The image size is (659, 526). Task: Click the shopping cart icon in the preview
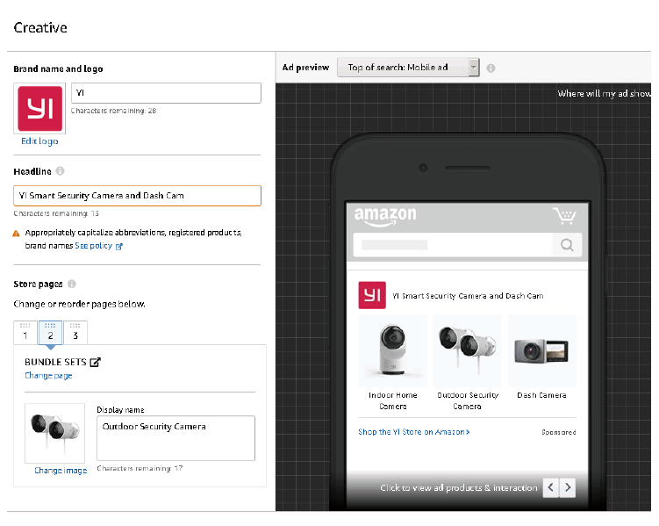[x=563, y=215]
